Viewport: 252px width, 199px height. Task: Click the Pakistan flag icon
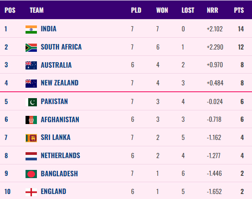click(31, 102)
